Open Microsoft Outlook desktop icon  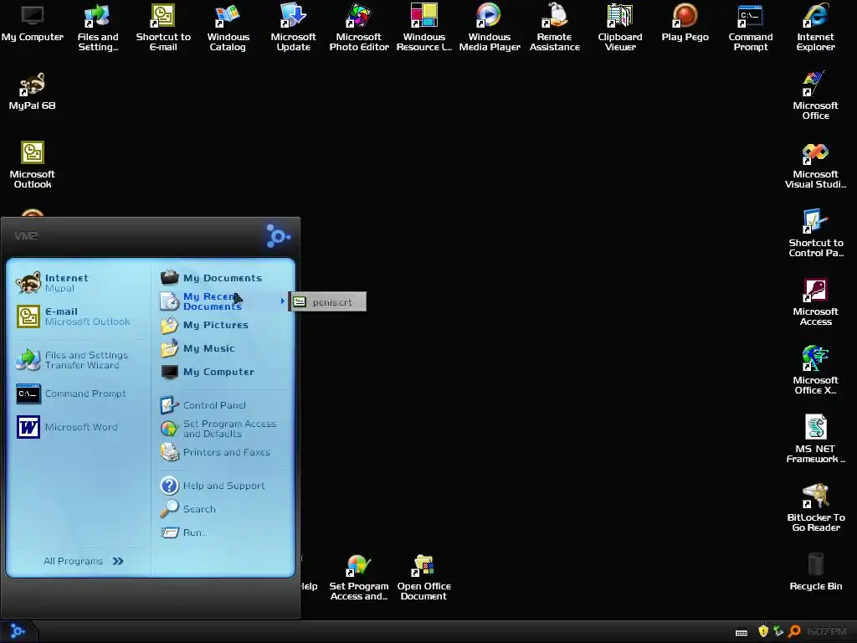pos(33,165)
